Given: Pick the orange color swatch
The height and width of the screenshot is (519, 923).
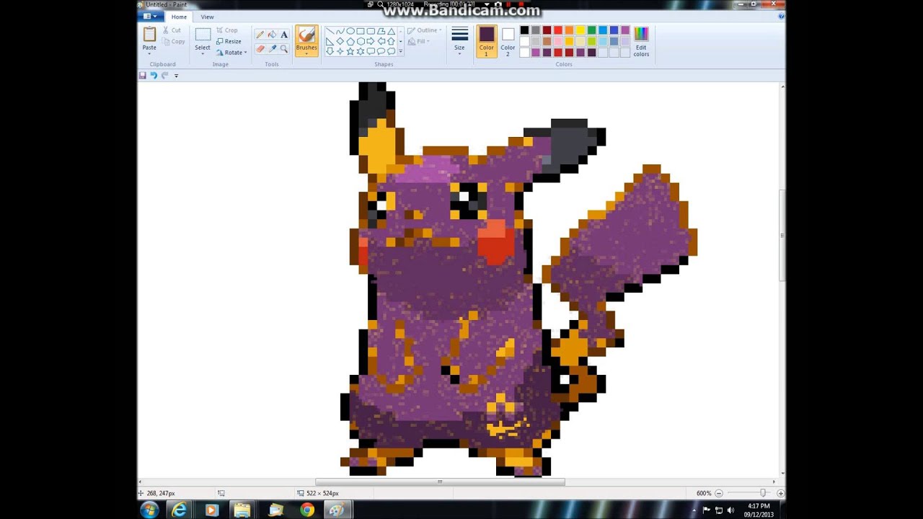Looking at the screenshot, I should tap(569, 30).
